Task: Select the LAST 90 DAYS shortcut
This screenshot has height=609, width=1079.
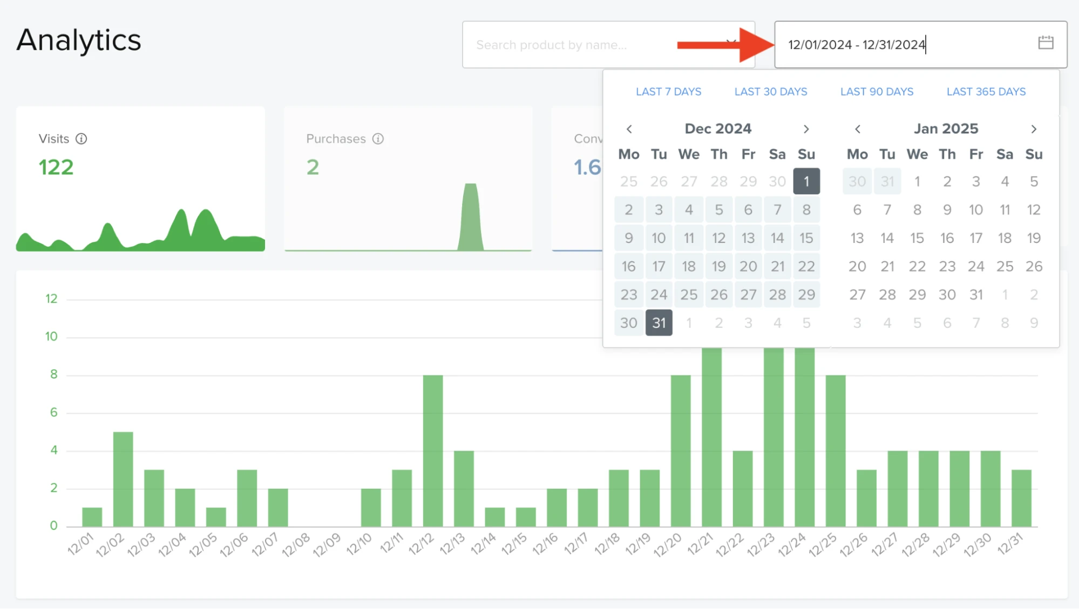Action: (x=876, y=91)
